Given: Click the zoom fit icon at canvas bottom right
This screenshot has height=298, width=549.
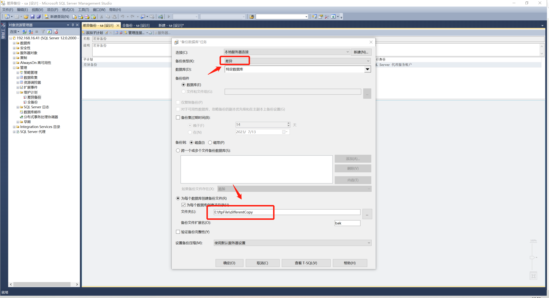Looking at the screenshot, I should point(533,276).
